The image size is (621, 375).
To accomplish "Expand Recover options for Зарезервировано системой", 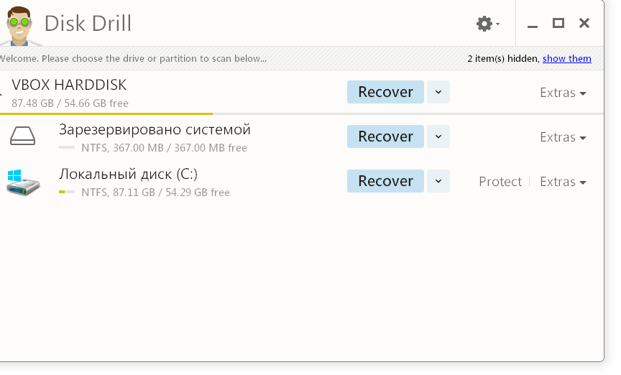I will 438,136.
